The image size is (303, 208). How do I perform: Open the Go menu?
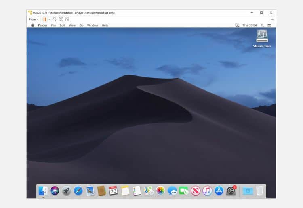(x=81, y=25)
